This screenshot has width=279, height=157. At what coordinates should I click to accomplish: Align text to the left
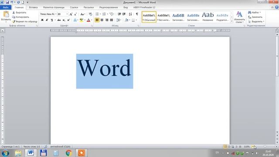point(97,20)
